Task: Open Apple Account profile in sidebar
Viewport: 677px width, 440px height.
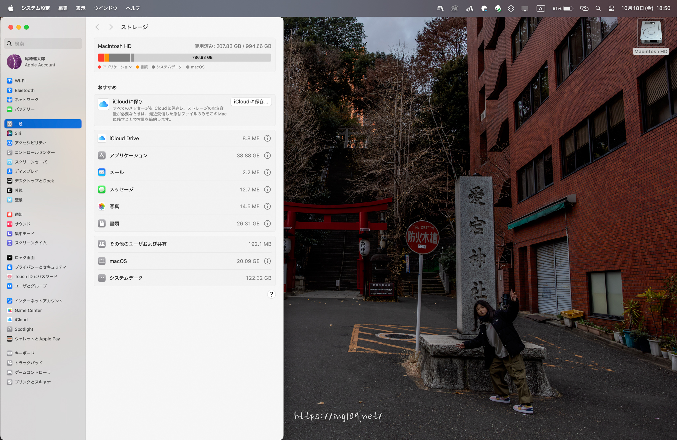Action: point(40,62)
